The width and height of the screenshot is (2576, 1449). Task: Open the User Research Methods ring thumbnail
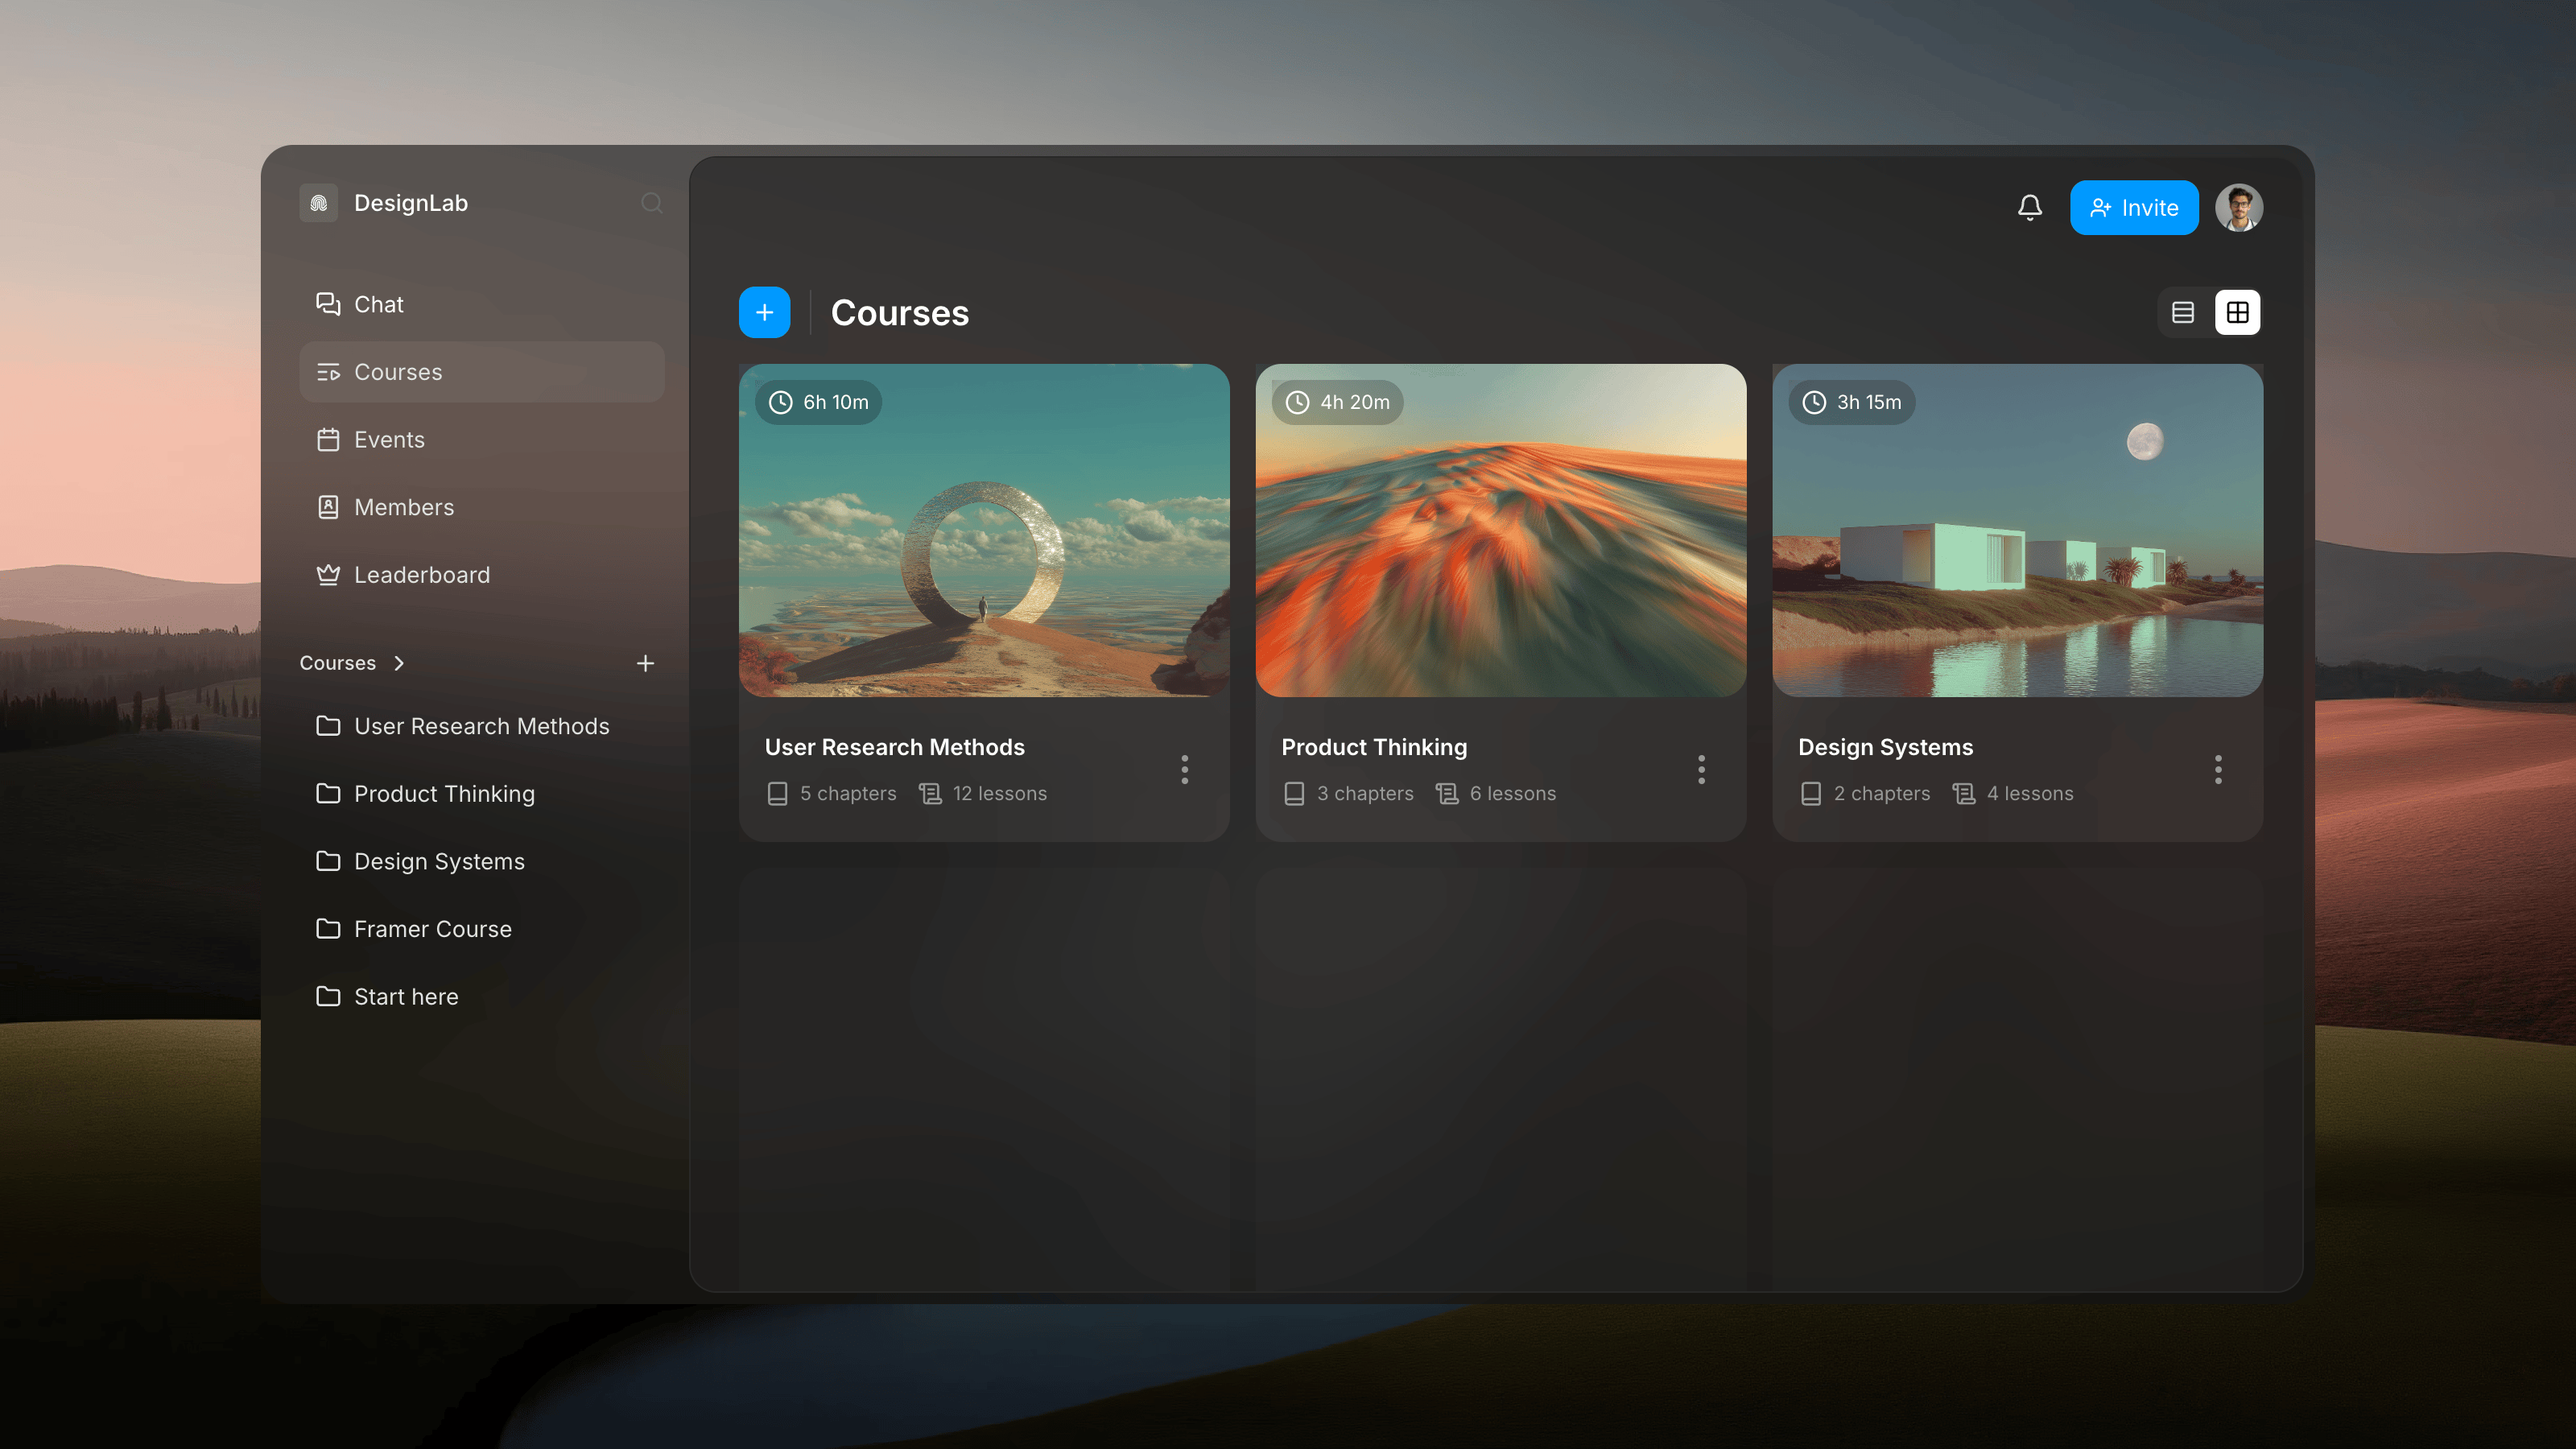pos(984,530)
